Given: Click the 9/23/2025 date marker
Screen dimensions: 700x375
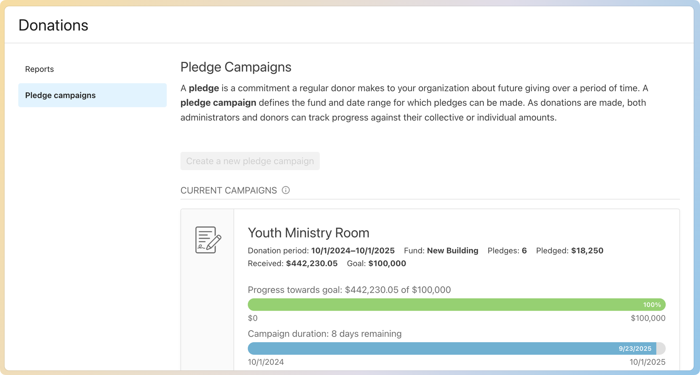Looking at the screenshot, I should point(635,348).
